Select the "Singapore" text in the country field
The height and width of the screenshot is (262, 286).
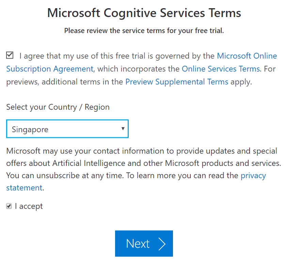[30, 129]
